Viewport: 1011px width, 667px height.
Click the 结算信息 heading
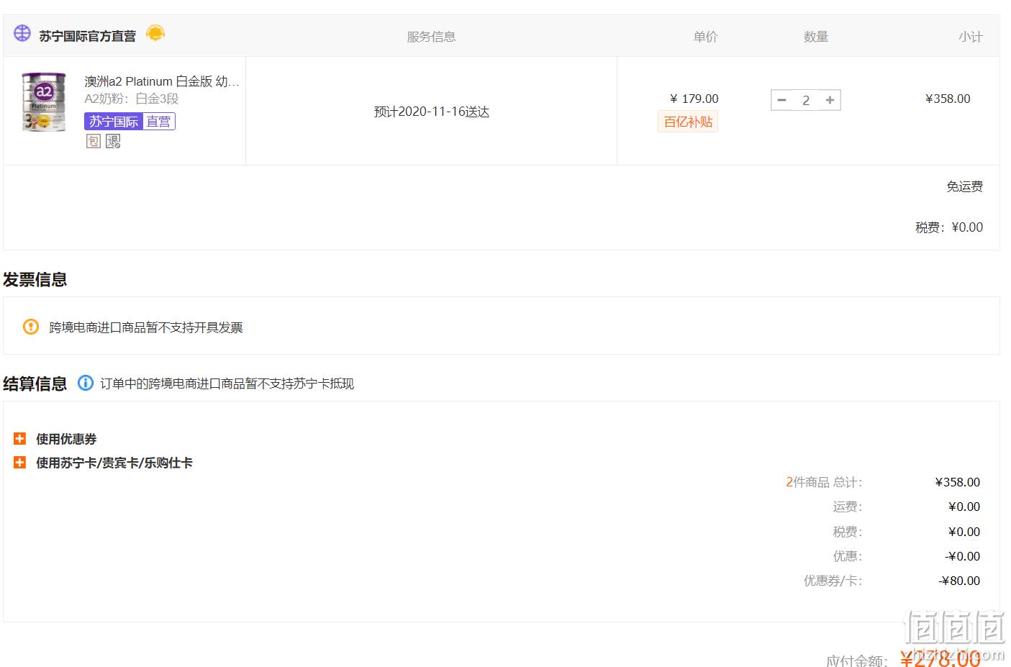tap(35, 384)
